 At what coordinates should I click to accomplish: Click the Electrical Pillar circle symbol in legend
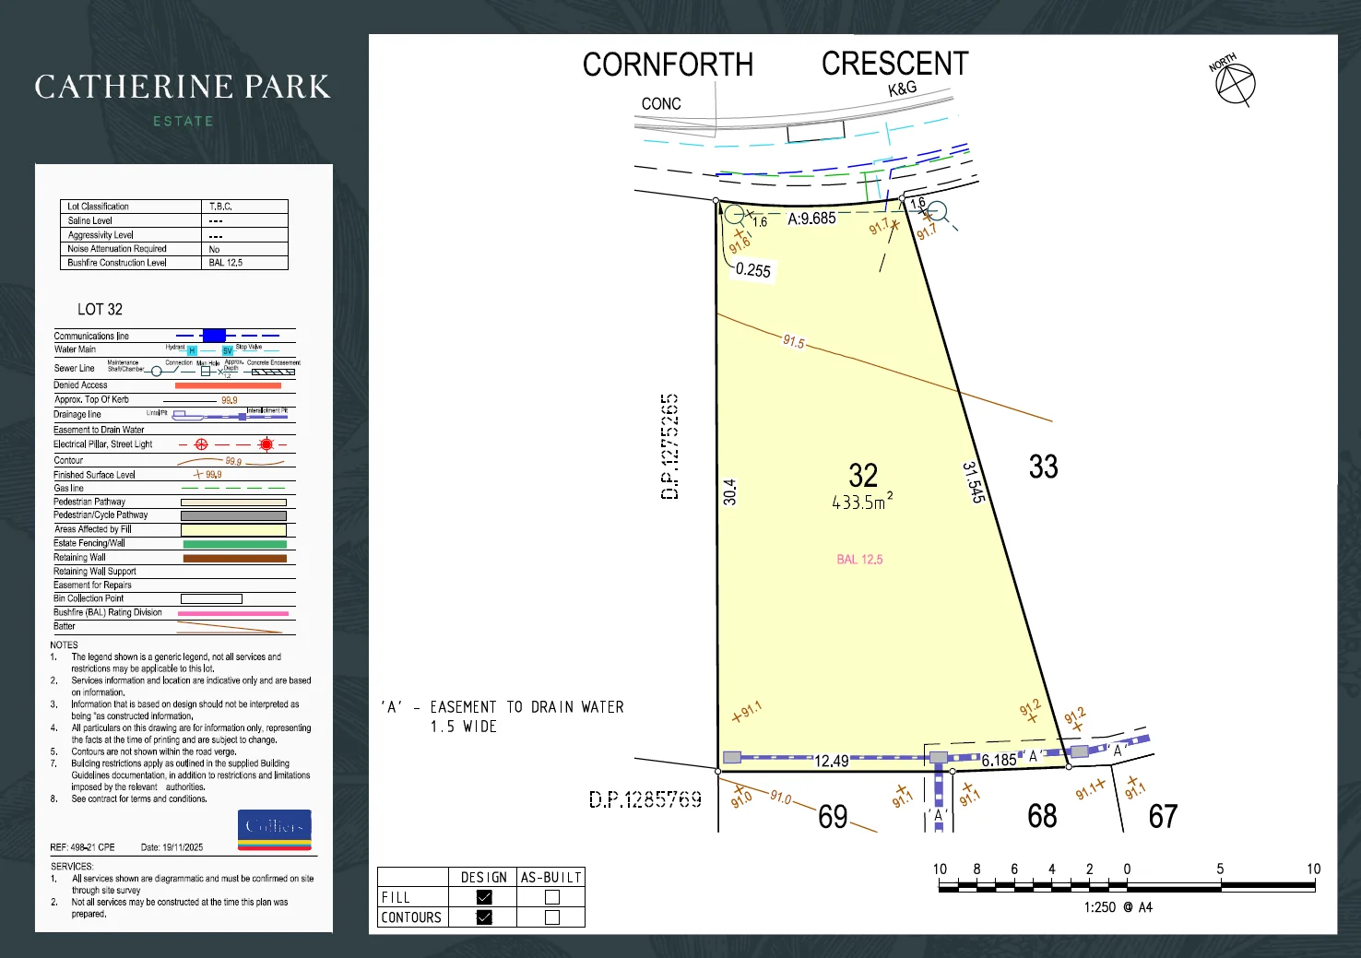pyautogui.click(x=201, y=444)
